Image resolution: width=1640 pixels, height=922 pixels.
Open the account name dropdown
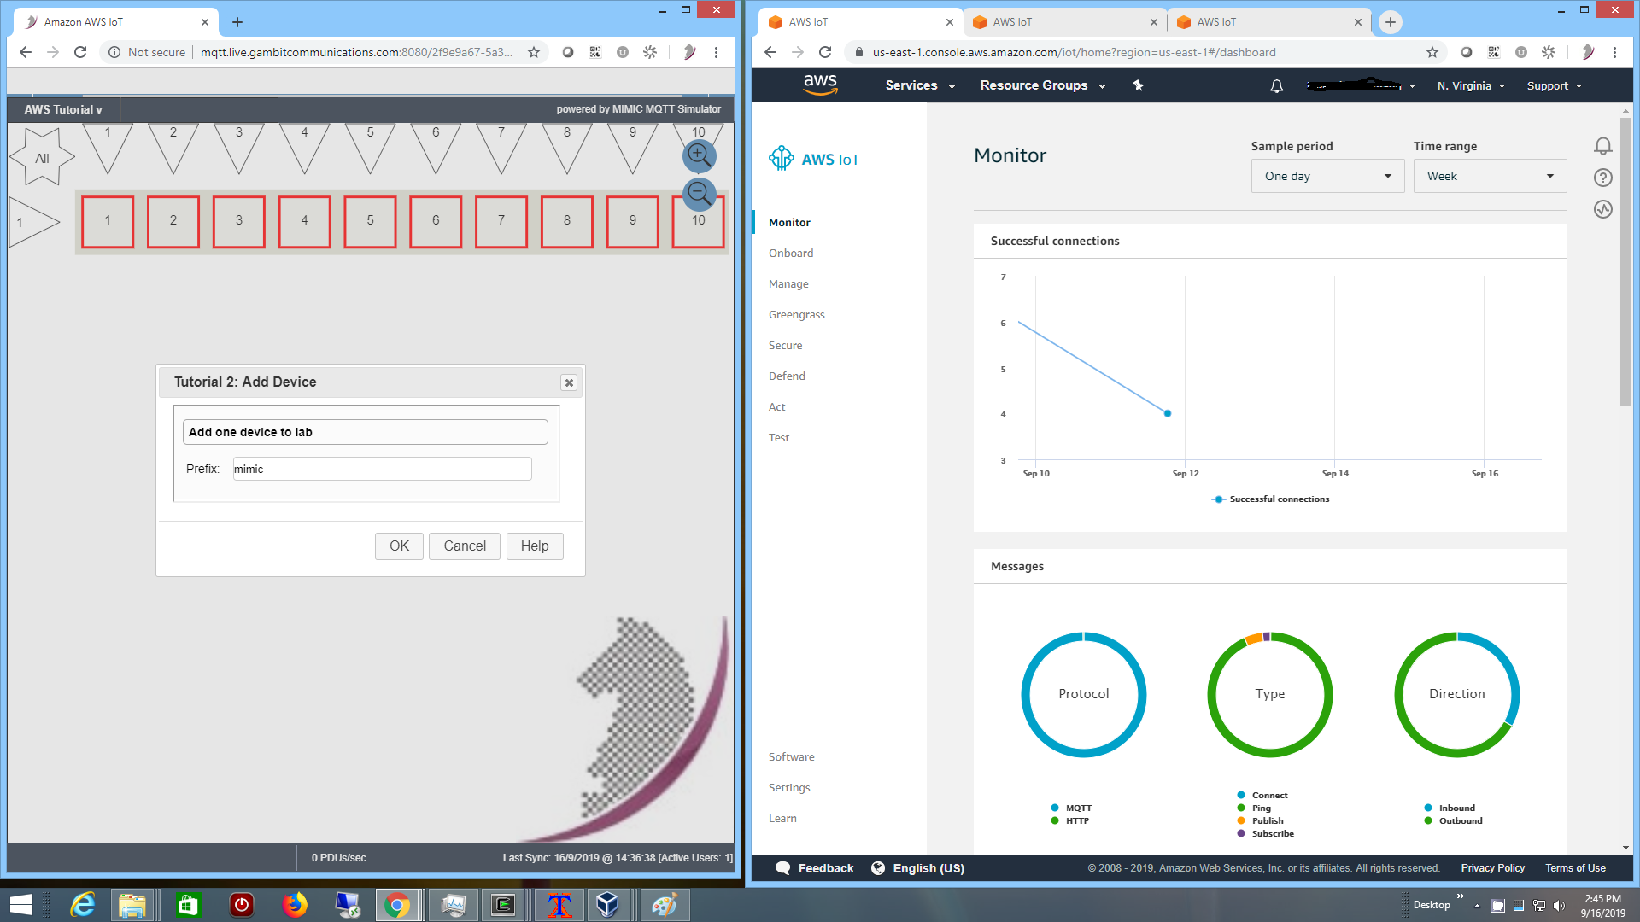pos(1362,85)
